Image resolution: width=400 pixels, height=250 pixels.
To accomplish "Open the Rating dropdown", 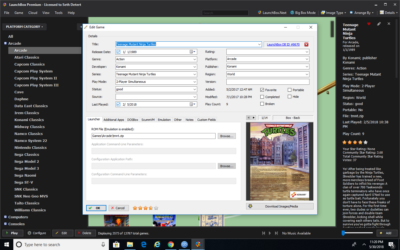I will pos(307,52).
